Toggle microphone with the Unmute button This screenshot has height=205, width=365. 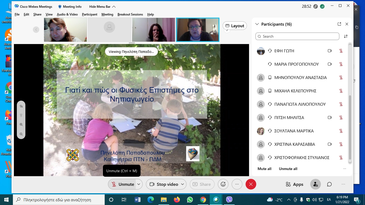click(x=123, y=184)
